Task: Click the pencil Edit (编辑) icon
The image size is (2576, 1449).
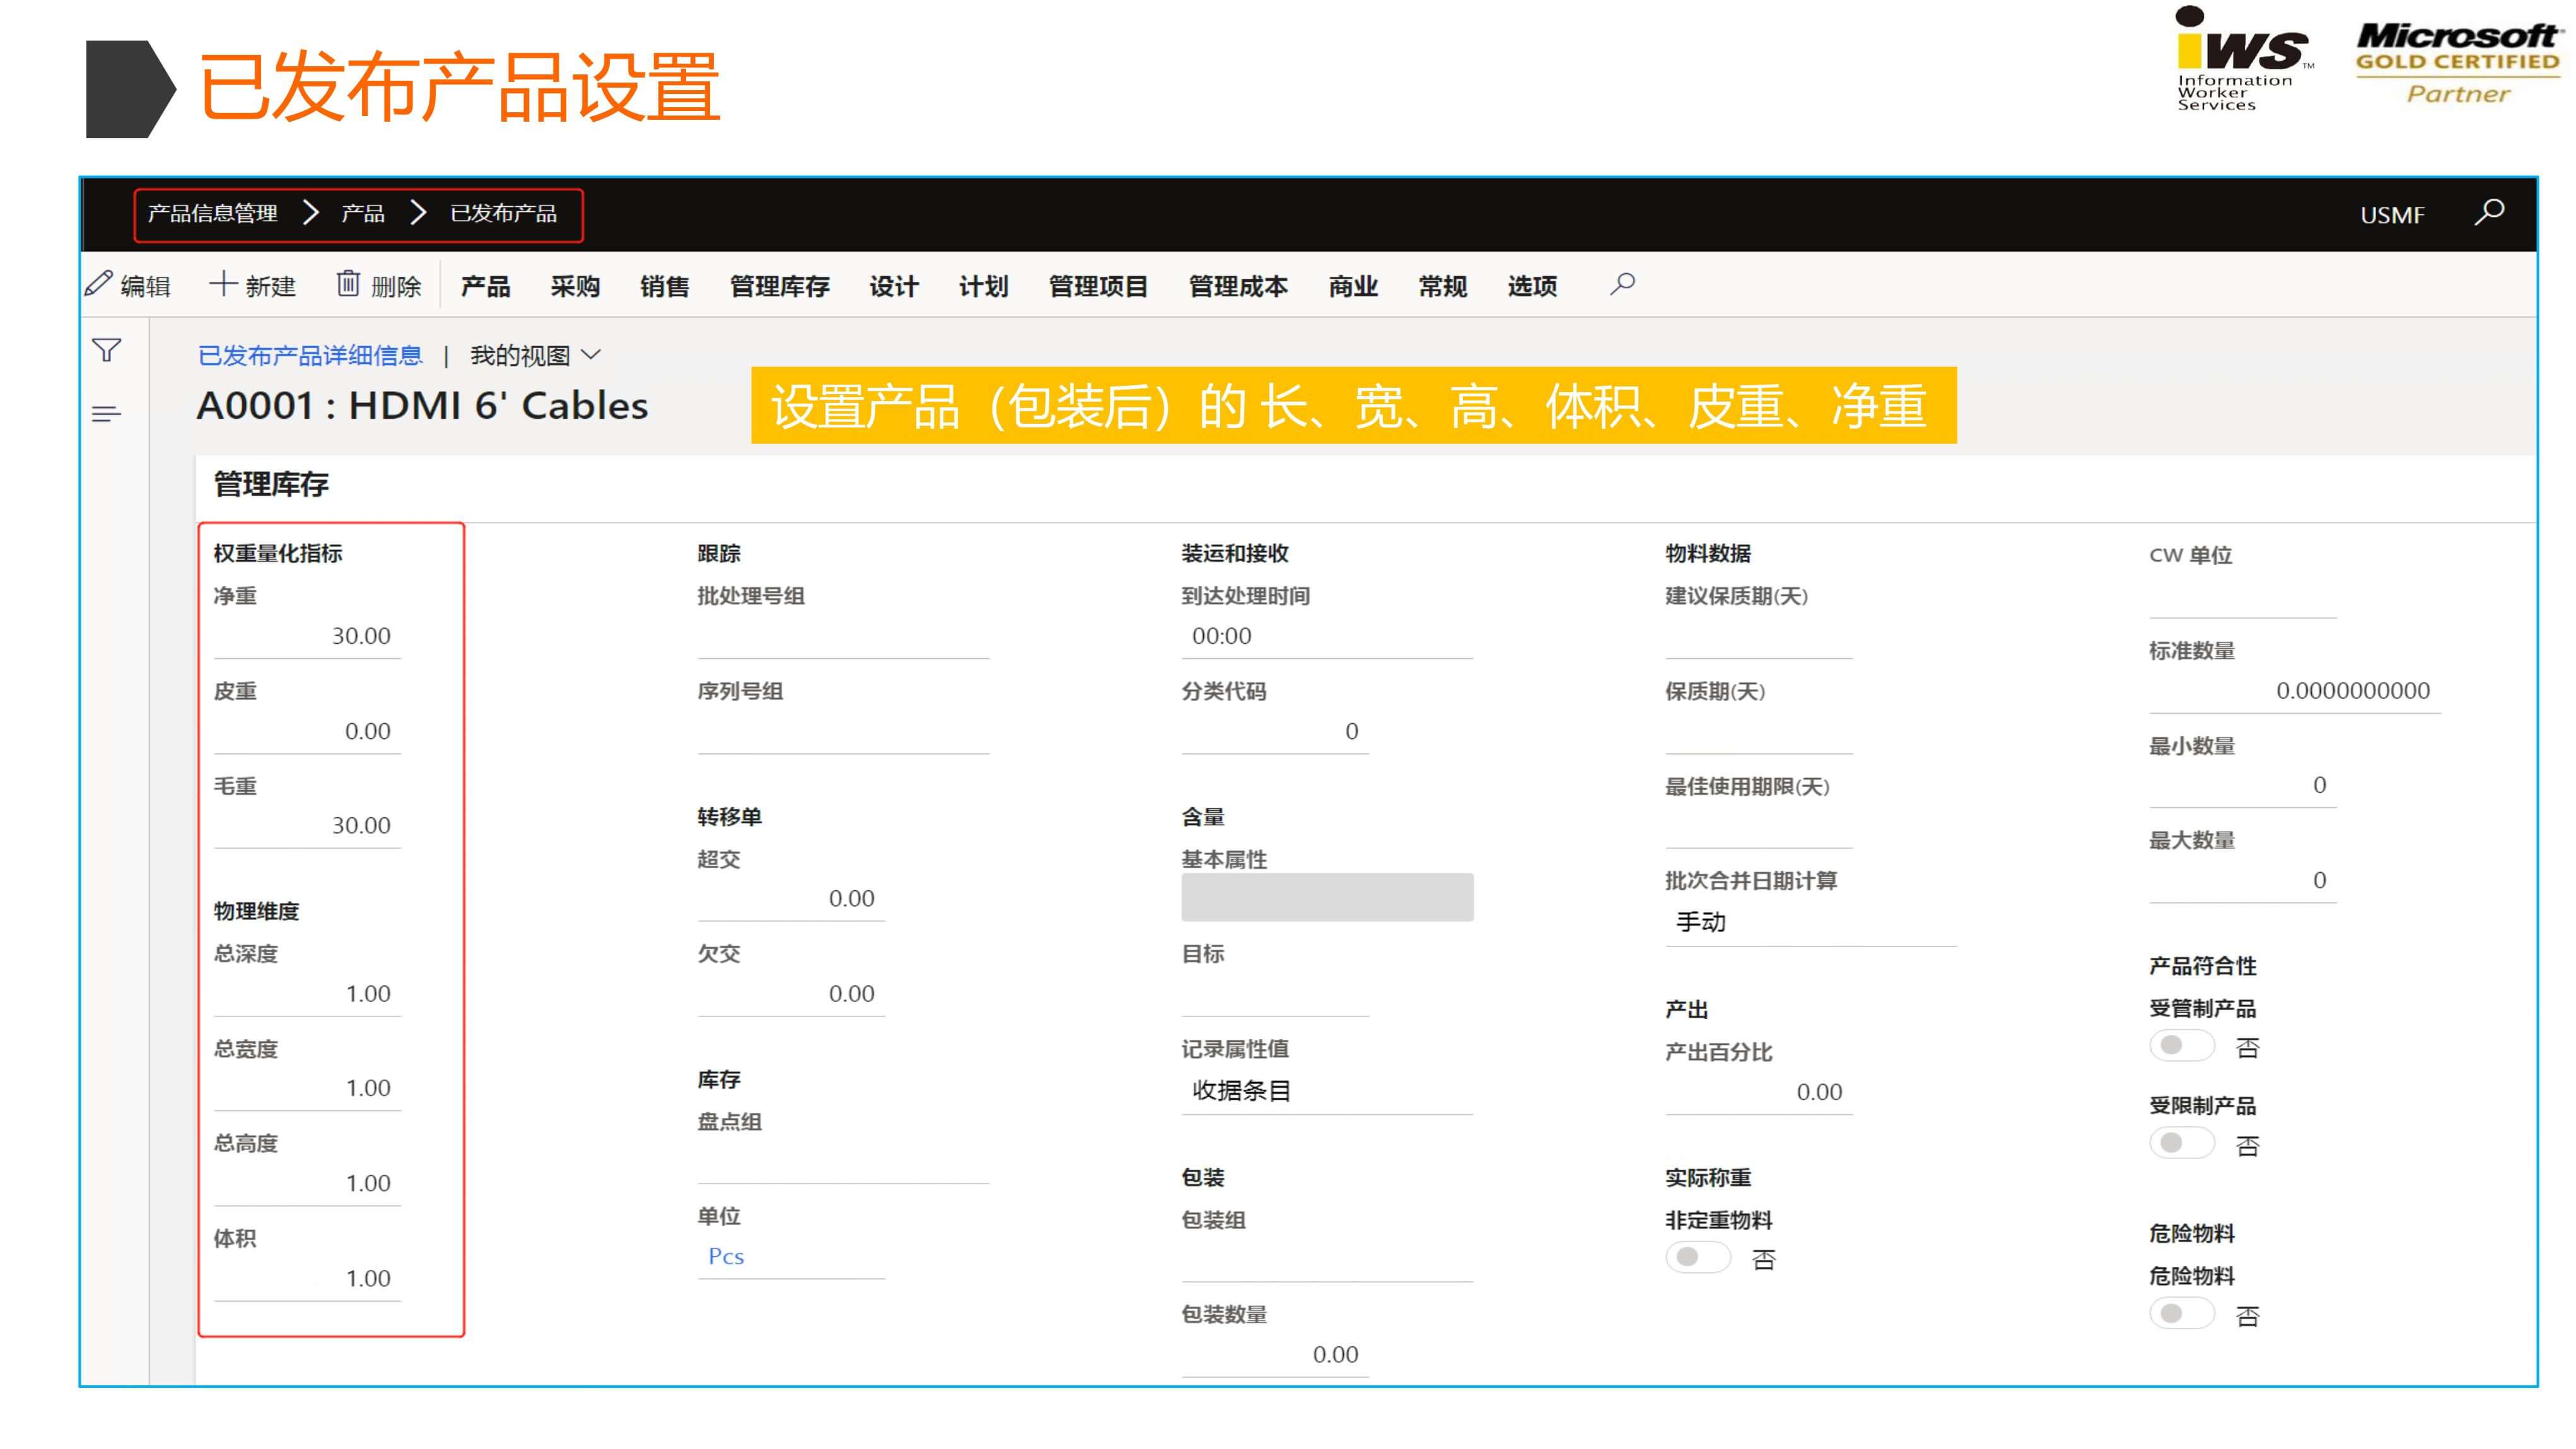Action: click(99, 284)
